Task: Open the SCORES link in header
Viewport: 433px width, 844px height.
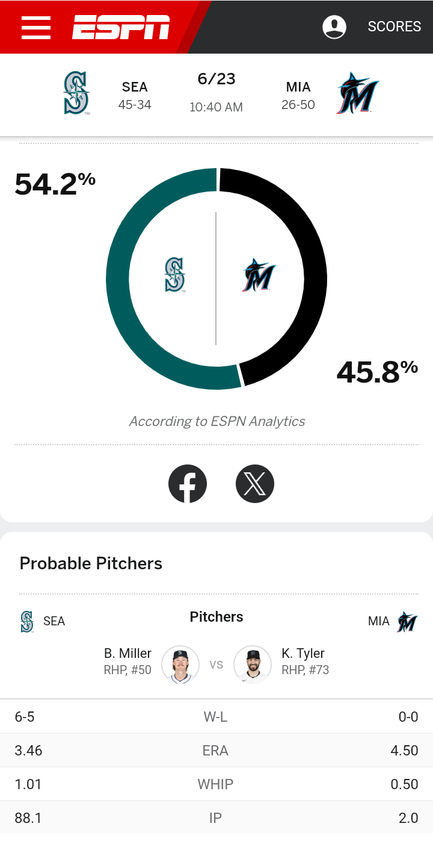Action: [394, 27]
